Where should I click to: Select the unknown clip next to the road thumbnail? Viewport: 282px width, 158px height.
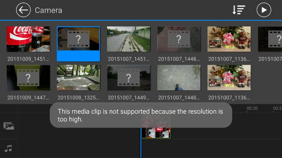click(x=179, y=39)
